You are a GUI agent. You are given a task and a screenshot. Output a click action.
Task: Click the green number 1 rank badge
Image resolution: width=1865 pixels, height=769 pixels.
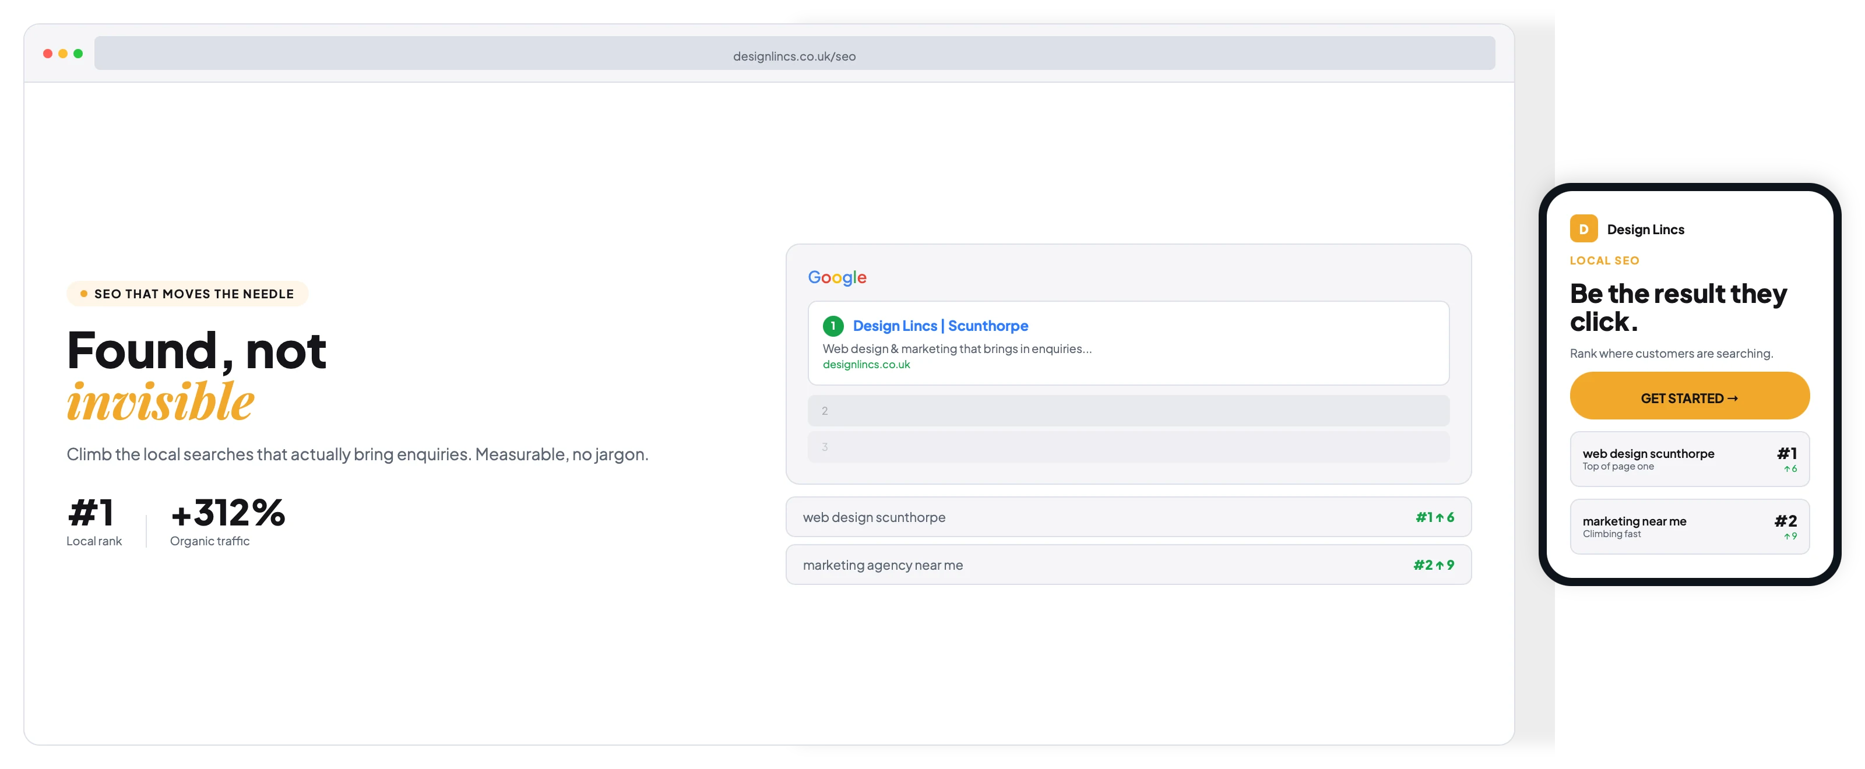tap(833, 326)
